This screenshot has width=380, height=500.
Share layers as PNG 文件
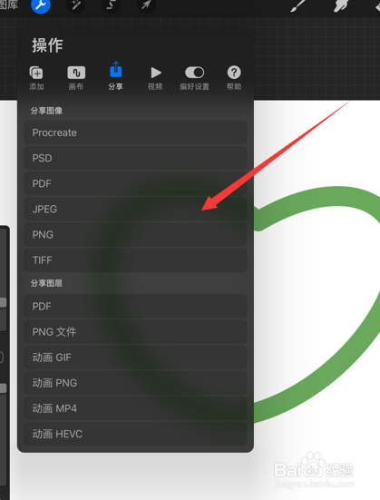135,331
